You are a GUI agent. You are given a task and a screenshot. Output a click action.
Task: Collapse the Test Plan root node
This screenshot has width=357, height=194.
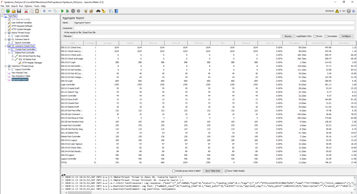coord(2,16)
